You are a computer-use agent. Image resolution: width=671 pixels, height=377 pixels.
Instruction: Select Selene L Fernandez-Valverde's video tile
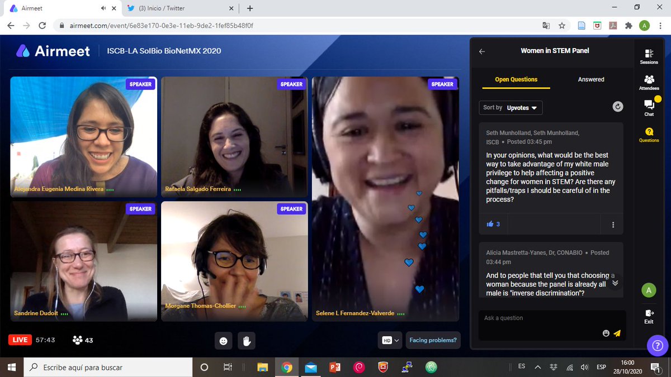385,199
